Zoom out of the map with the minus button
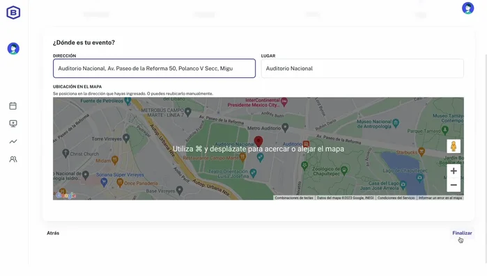The width and height of the screenshot is (487, 276). coord(454,185)
